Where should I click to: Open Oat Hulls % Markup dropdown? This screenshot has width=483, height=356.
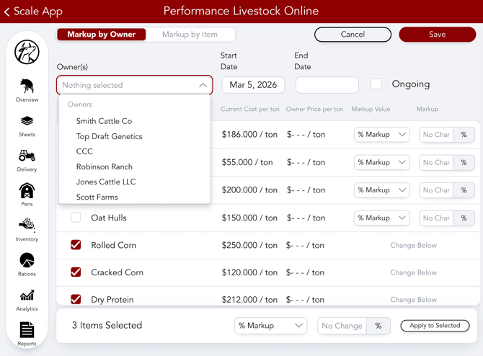(x=381, y=218)
